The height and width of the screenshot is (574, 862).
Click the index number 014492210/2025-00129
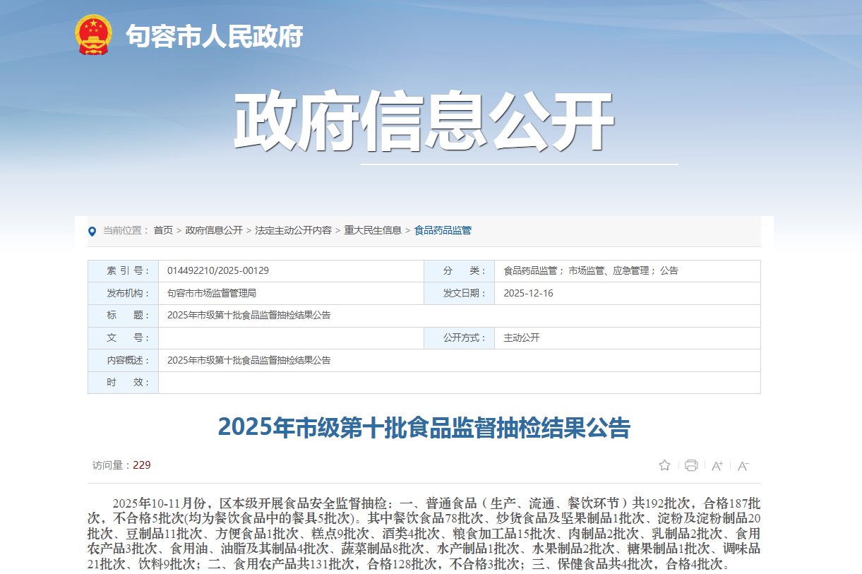pos(218,271)
